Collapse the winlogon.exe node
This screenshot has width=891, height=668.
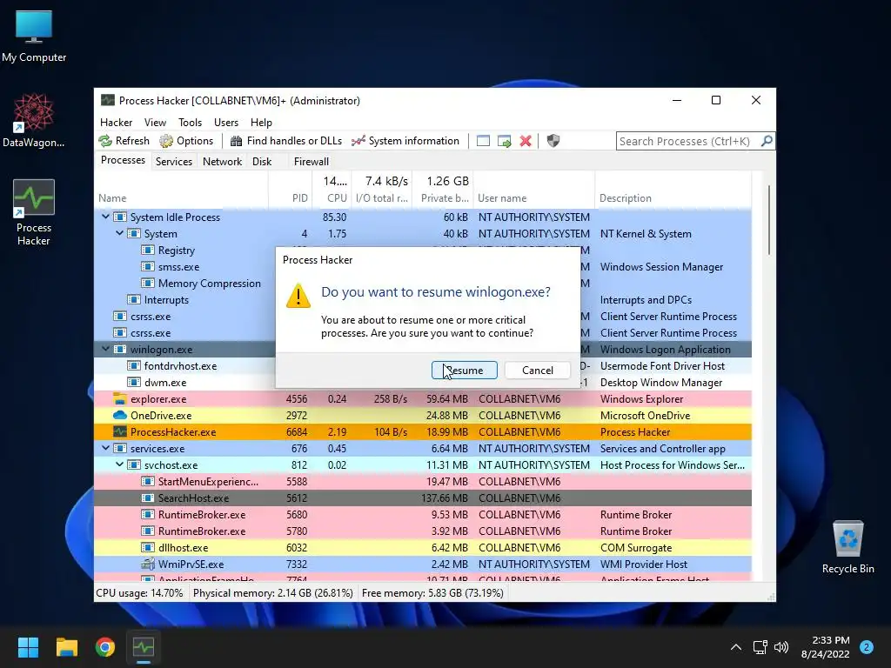105,350
